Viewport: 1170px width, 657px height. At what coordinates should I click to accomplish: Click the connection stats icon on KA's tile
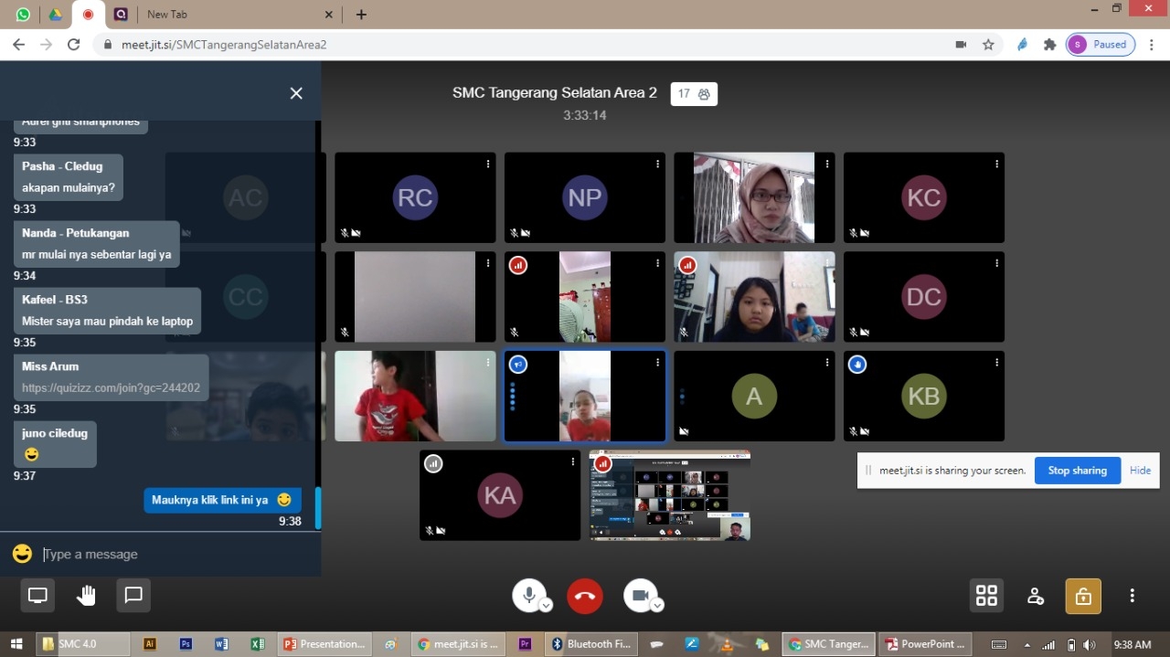433,463
